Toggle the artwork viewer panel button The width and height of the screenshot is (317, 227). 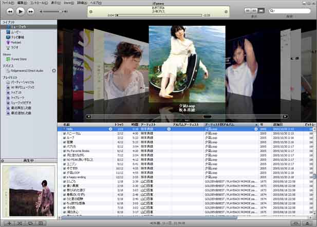coord(41,223)
